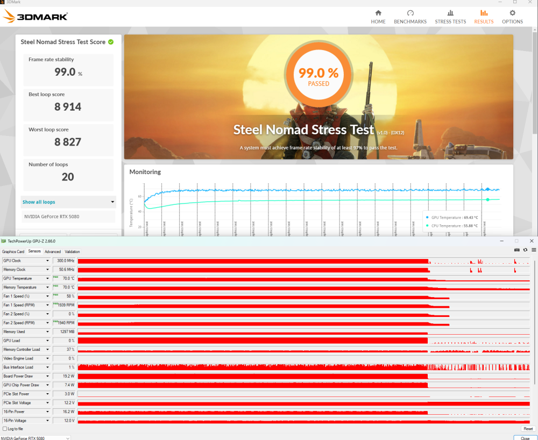
Task: Switch to Graphics Card tab
Action: (13, 251)
